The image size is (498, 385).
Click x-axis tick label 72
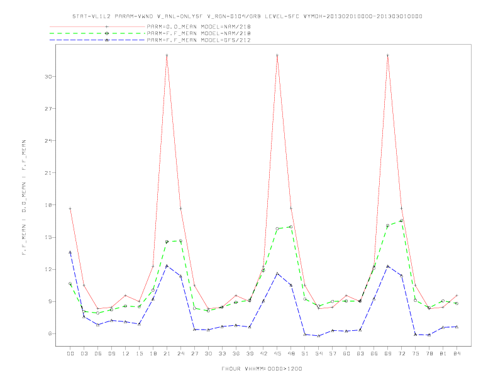401,354
